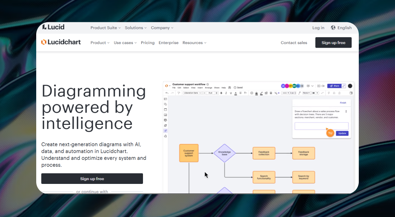Toggle the right panel layout icon
395x217 pixels.
coord(351,93)
